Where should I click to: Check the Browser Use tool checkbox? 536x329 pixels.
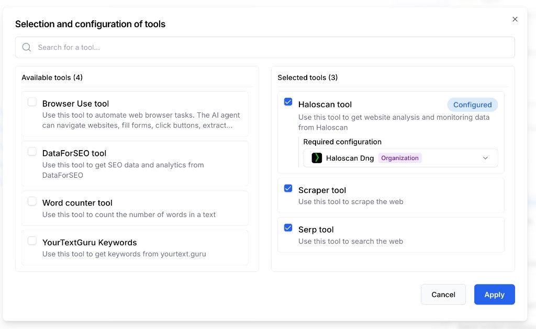[x=32, y=102]
